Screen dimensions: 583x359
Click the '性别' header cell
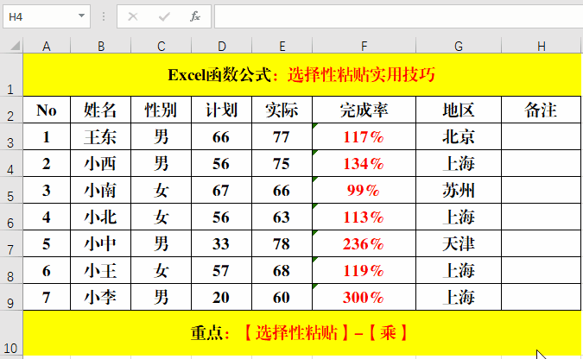161,110
